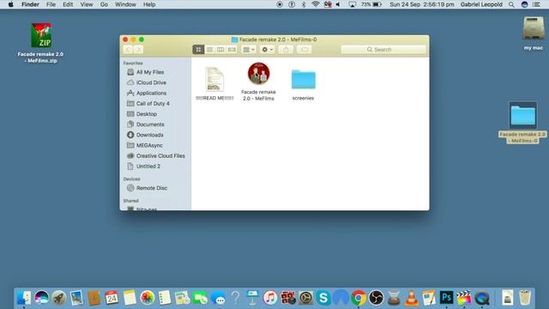
Task: Focus the Finder Search field
Action: click(x=383, y=50)
